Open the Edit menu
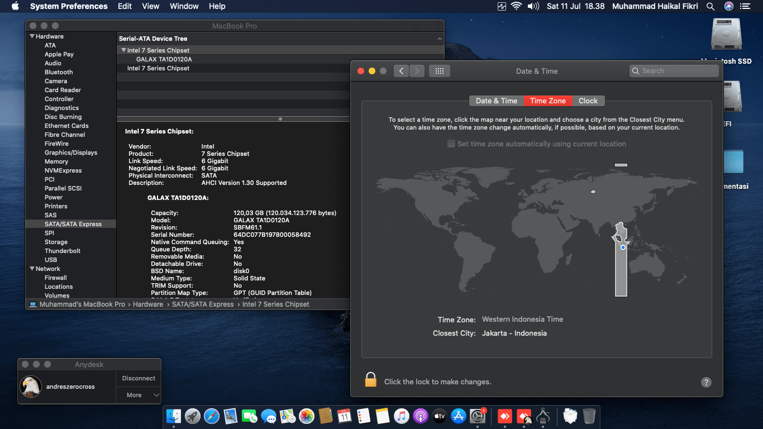This screenshot has width=763, height=429. click(x=125, y=6)
